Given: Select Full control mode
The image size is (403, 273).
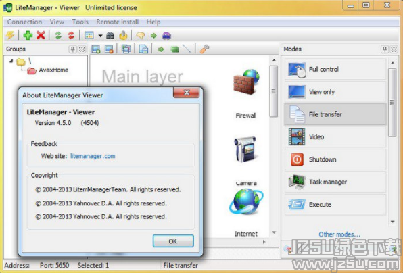Looking at the screenshot, I should 335,70.
